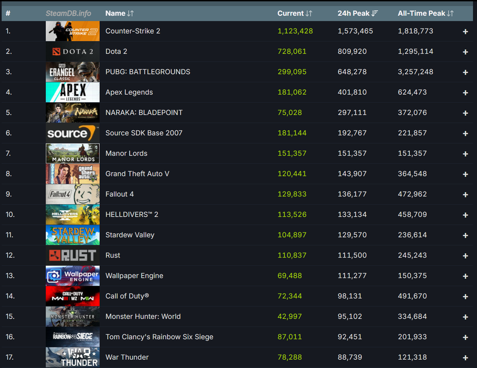The width and height of the screenshot is (477, 368).
Task: Select 24h peak value 809,920
Action: (x=352, y=51)
